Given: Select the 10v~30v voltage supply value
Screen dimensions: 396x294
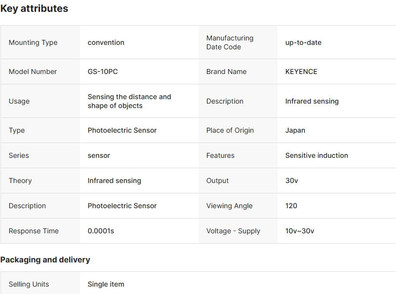Looking at the screenshot, I should (x=300, y=231).
